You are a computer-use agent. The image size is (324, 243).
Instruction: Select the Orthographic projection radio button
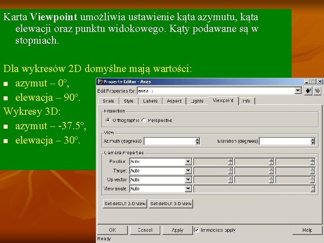(x=108, y=120)
